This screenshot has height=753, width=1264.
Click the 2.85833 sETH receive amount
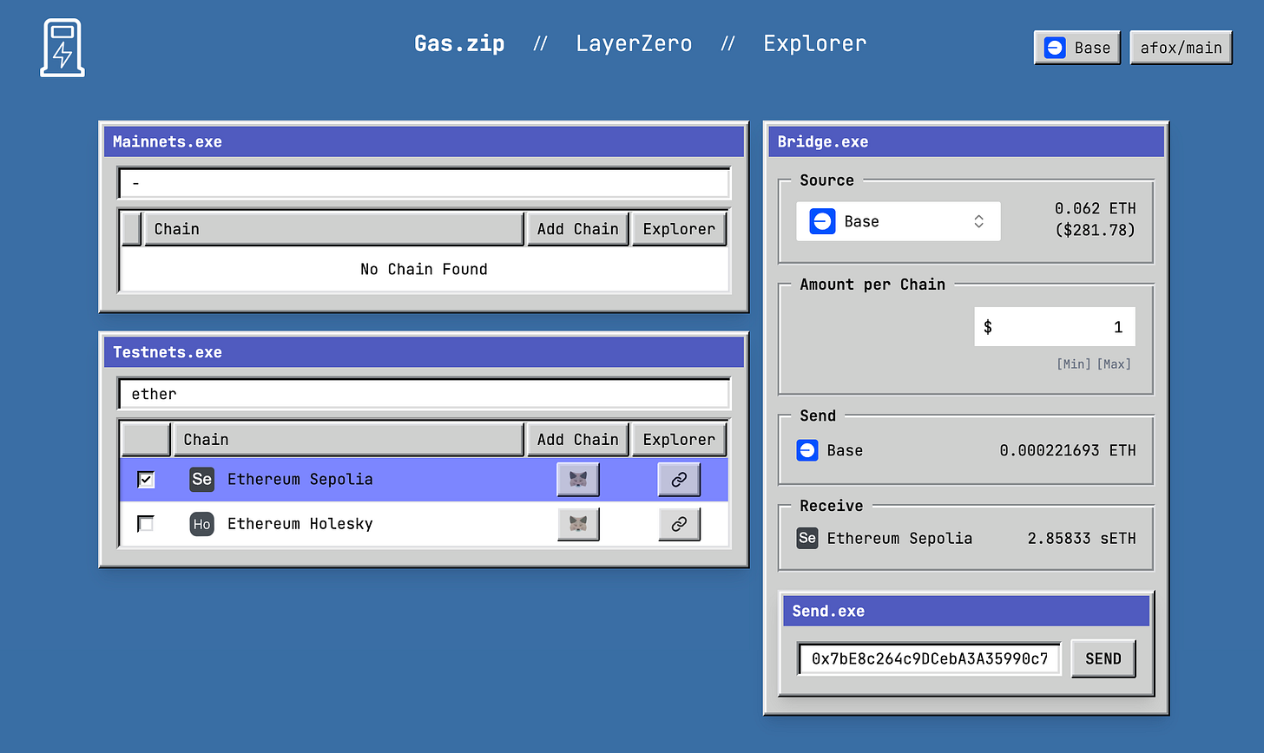[1082, 538]
